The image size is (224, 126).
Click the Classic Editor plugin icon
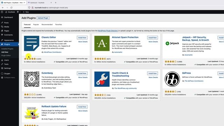tap(31, 43)
